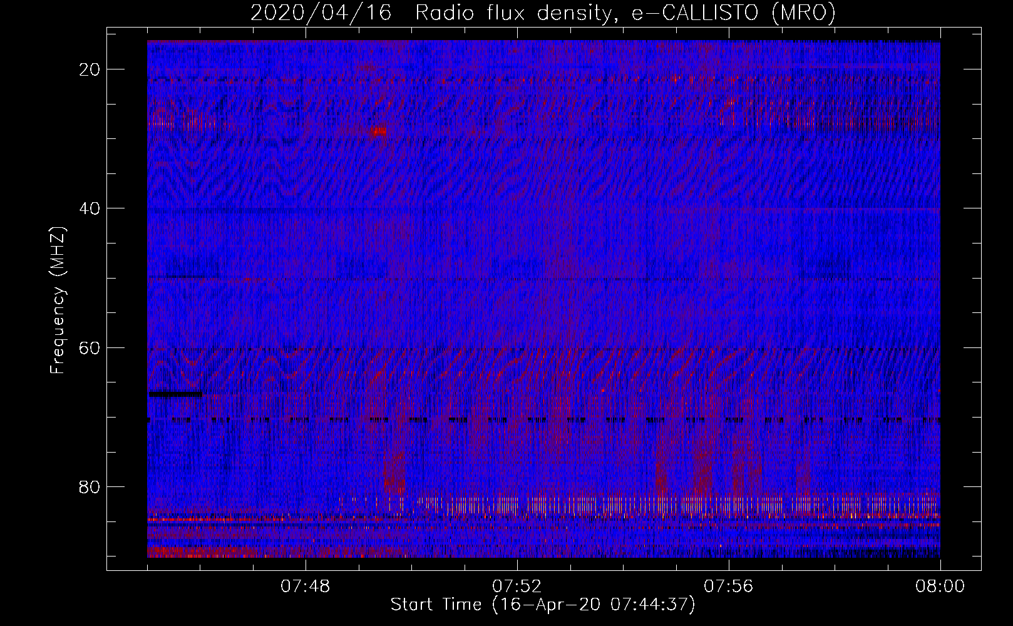Click the '20' frequency tick label

[90, 69]
